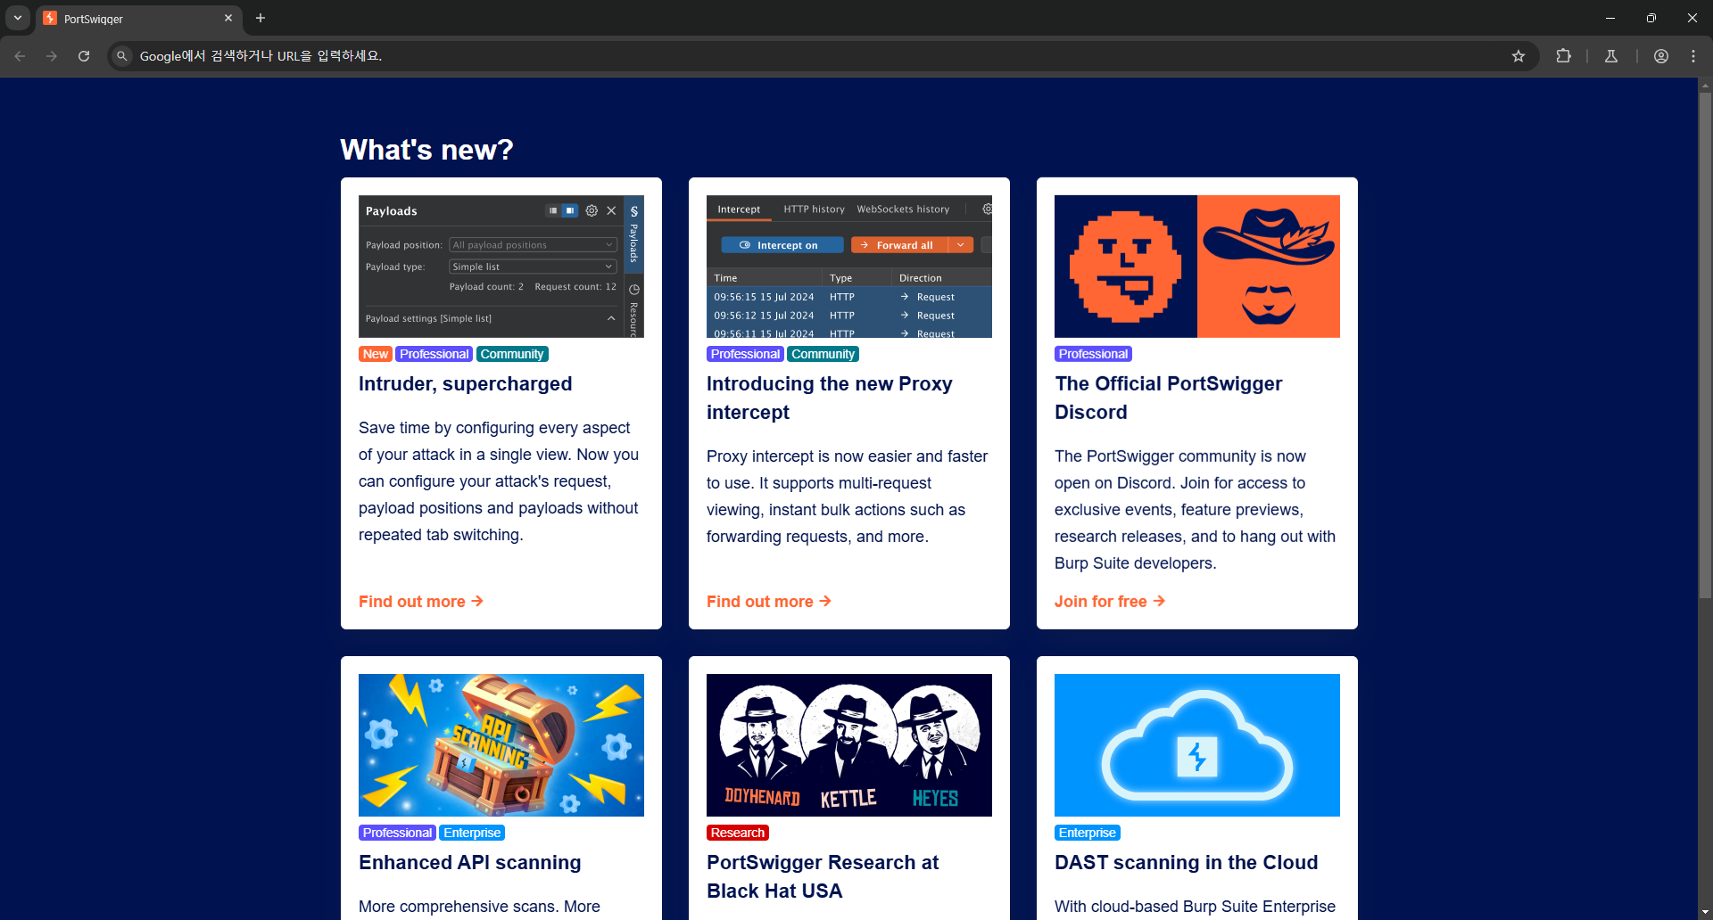Open PortSwigger Research at Black Hat USA heading
1713x920 pixels.
pyautogui.click(x=823, y=877)
